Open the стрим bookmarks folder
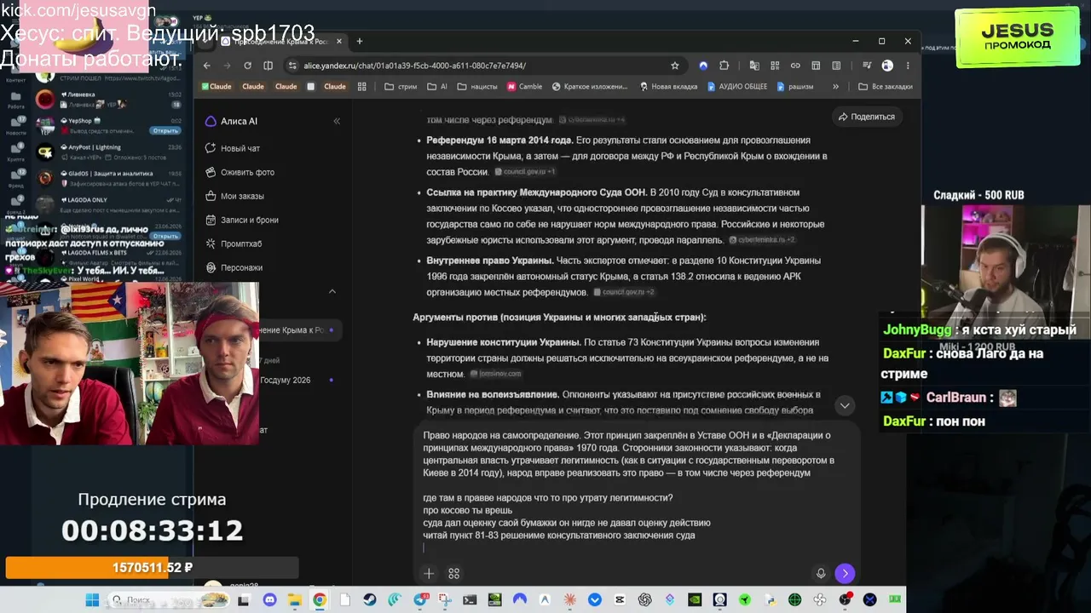 [x=401, y=86]
